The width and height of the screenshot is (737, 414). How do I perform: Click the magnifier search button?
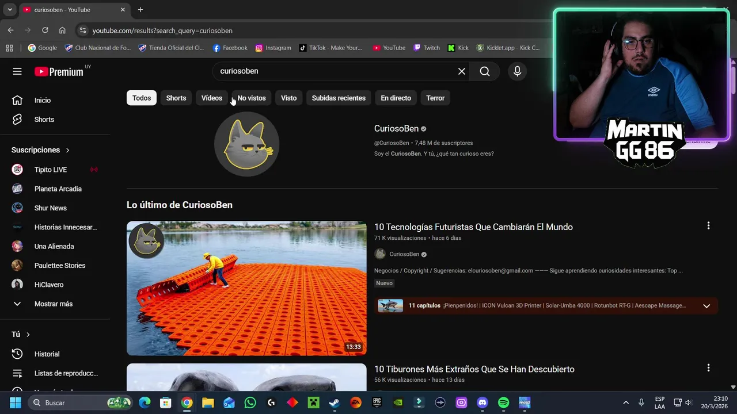[x=485, y=71]
